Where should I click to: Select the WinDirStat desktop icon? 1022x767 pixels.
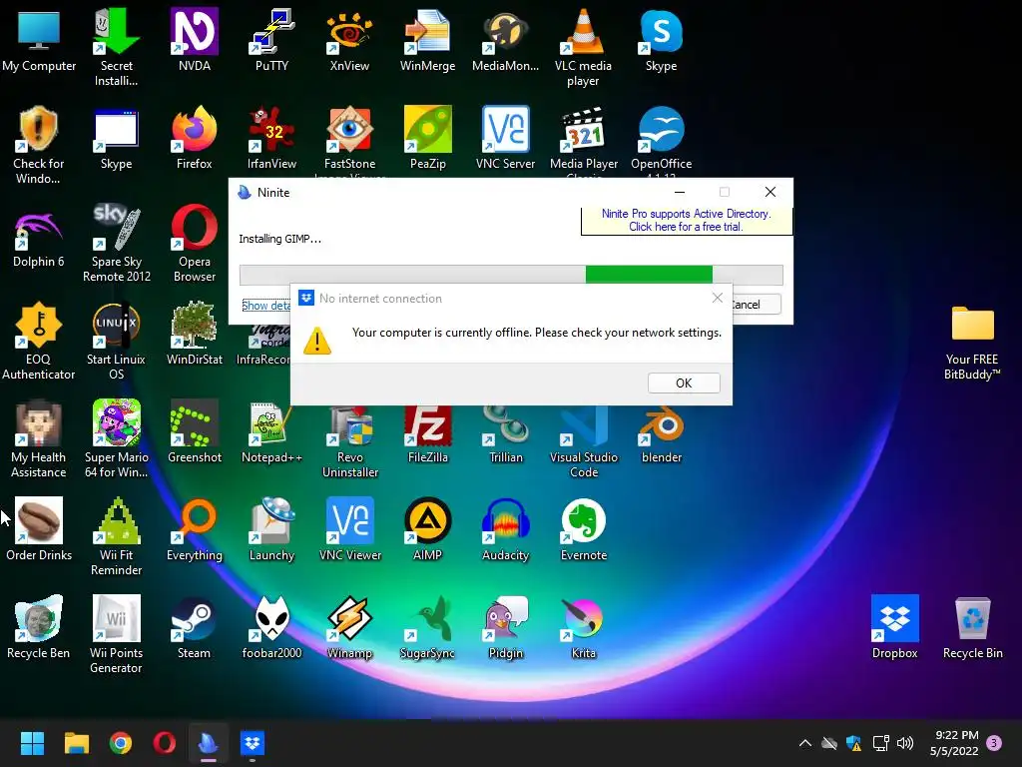click(195, 334)
